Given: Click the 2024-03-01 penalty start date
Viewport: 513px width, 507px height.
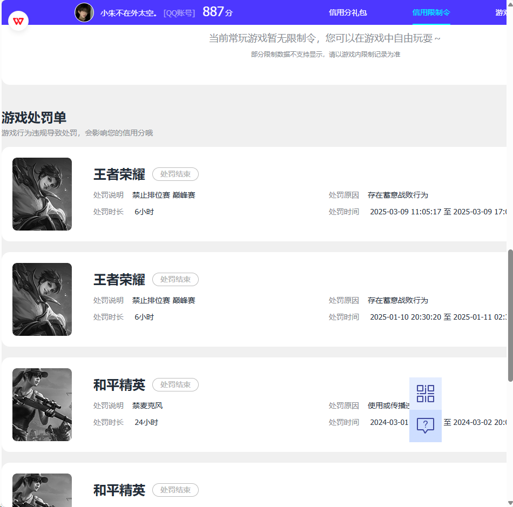Looking at the screenshot, I should (389, 423).
